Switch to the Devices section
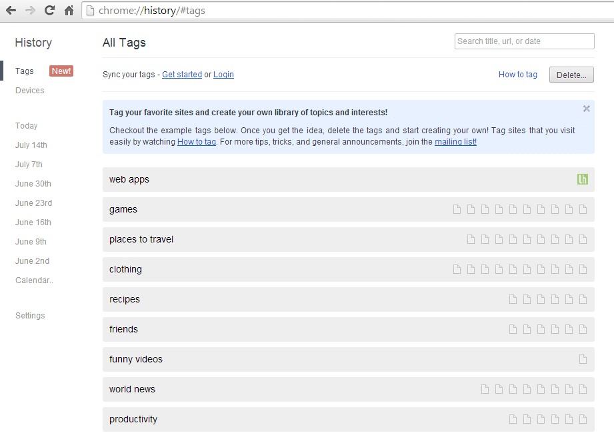This screenshot has width=614, height=447. [x=29, y=90]
